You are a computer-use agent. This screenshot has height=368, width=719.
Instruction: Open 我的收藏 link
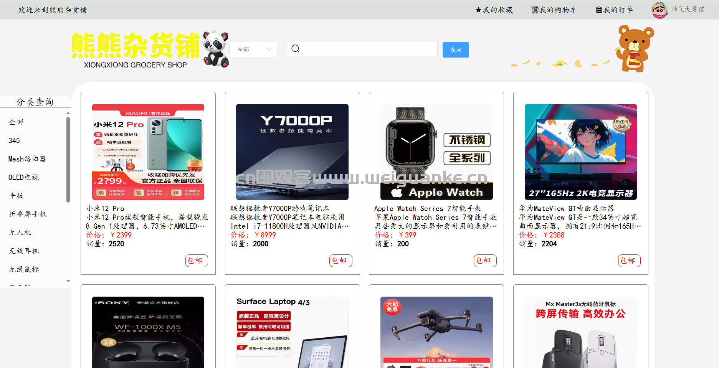(498, 10)
